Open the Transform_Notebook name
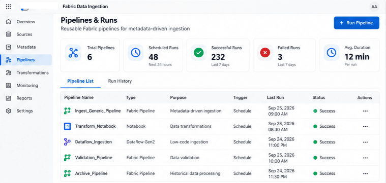The height and width of the screenshot is (183, 386). (x=95, y=126)
